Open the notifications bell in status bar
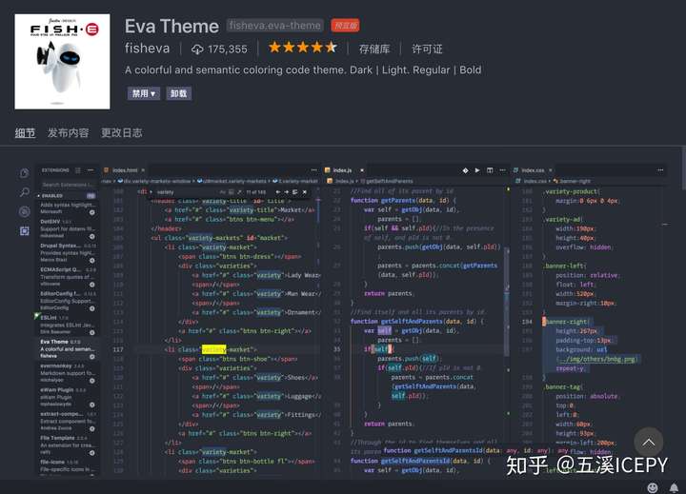This screenshot has height=494, width=686. pyautogui.click(x=674, y=487)
